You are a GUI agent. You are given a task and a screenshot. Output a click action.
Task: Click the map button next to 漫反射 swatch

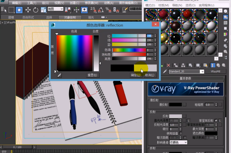[185, 105]
